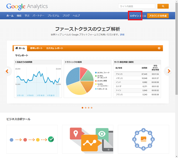Viewport: 178px width, 158px height.
Task: Click the フランス row in the country table
Action: coord(137,95)
